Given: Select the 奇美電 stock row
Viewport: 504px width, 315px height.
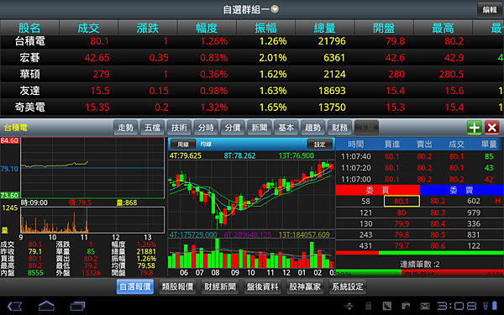Looking at the screenshot, I should point(252,107).
